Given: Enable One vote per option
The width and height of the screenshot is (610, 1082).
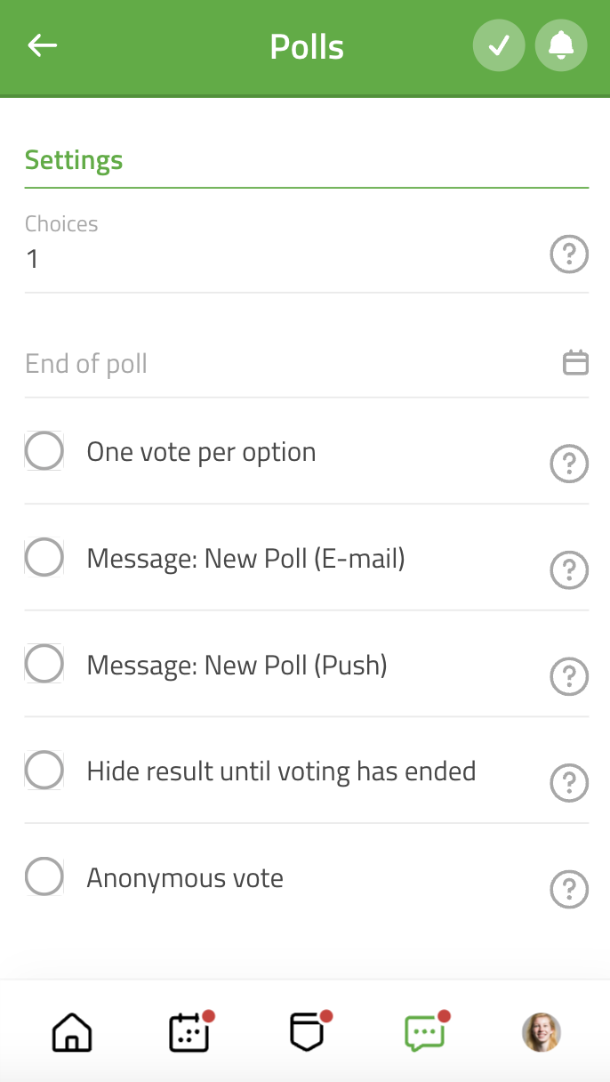Looking at the screenshot, I should pos(44,451).
